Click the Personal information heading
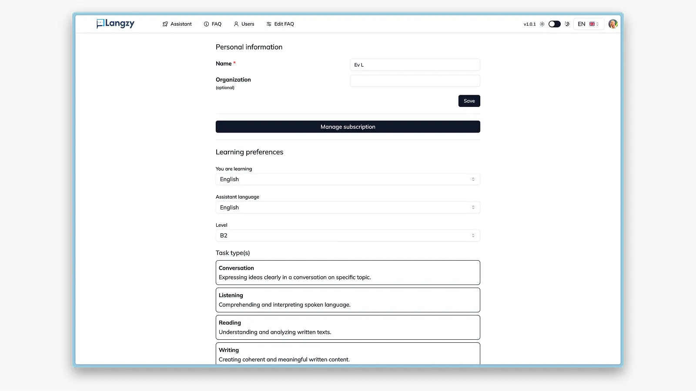This screenshot has height=391, width=696. tap(249, 47)
